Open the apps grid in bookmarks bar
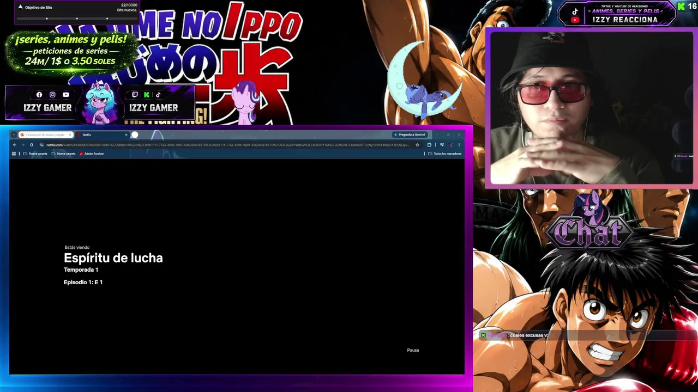The height and width of the screenshot is (392, 698). point(14,154)
